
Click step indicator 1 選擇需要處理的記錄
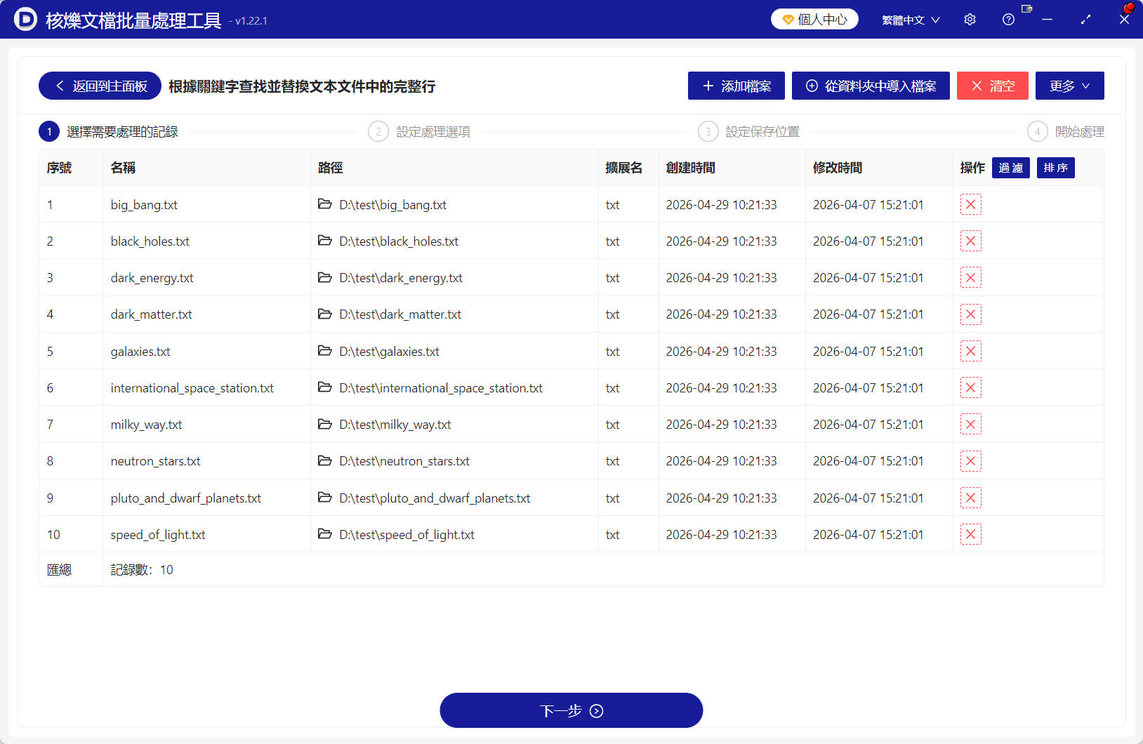48,131
